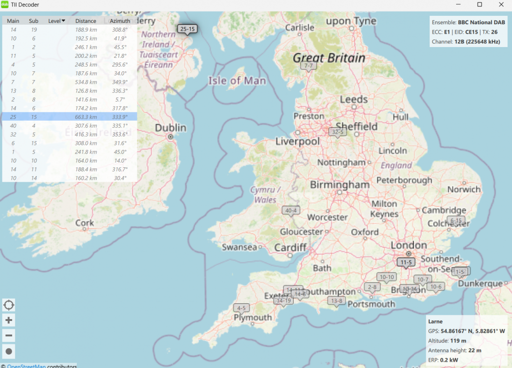Image resolution: width=512 pixels, height=368 pixels.
Task: Select the 25-15 transmitter marker on map
Action: pyautogui.click(x=188, y=29)
